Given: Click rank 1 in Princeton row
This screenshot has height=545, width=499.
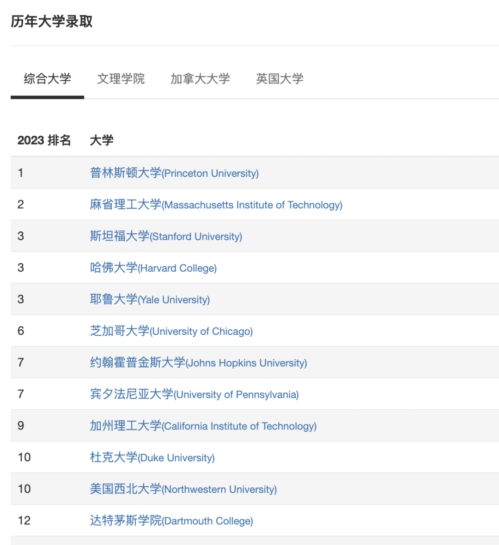Looking at the screenshot, I should (x=20, y=173).
